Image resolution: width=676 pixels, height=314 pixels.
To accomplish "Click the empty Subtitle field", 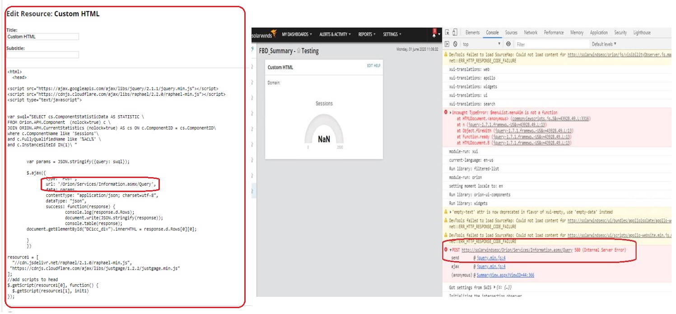I will point(42,55).
